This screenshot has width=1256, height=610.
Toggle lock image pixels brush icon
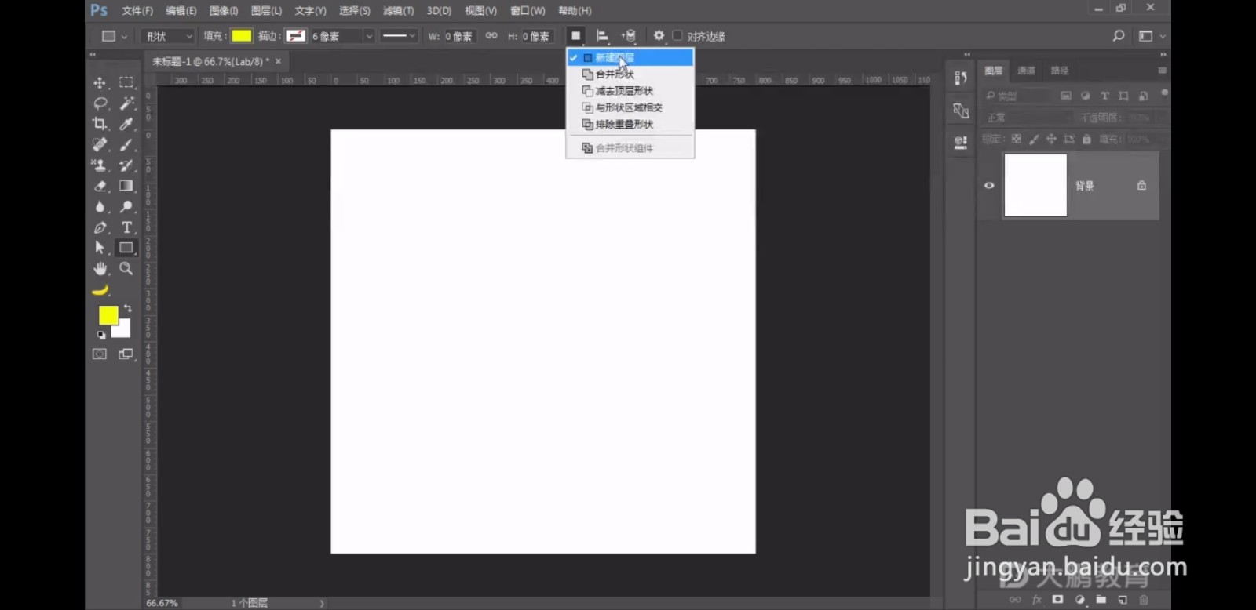[1034, 139]
